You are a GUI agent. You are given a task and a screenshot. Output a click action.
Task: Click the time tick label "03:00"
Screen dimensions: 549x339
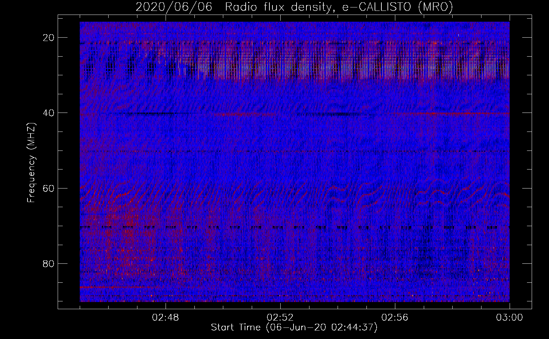pos(510,318)
